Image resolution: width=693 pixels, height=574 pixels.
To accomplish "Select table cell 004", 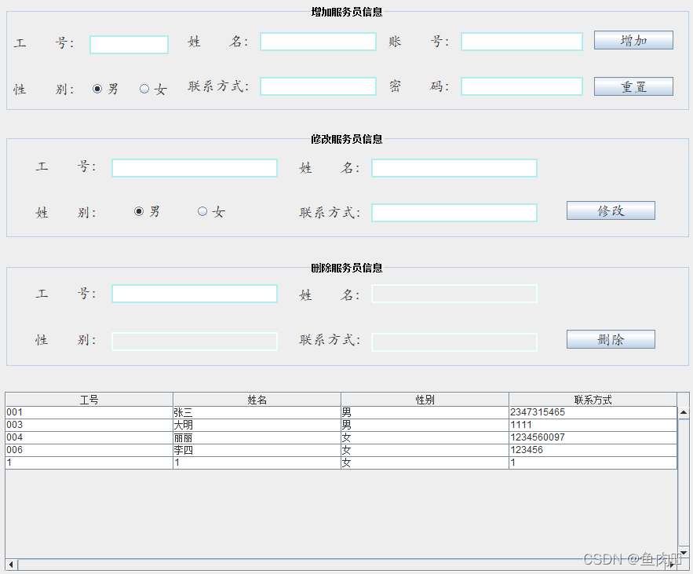I will 89,438.
